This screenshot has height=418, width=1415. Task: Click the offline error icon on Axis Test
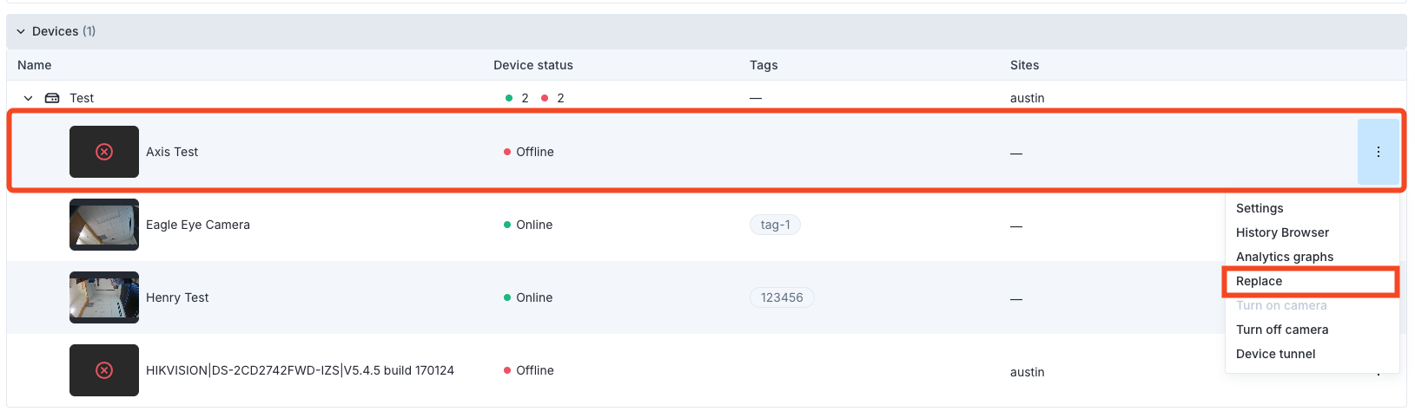104,152
